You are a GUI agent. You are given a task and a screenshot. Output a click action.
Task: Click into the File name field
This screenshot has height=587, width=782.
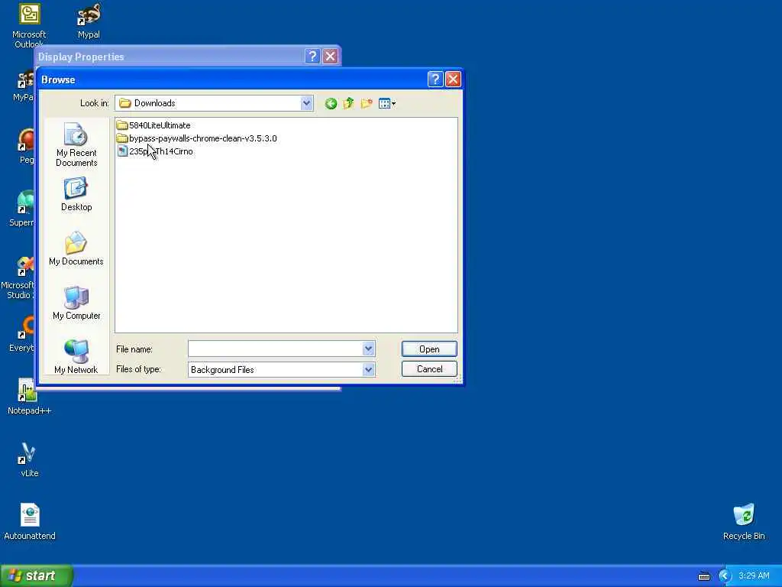coord(275,349)
